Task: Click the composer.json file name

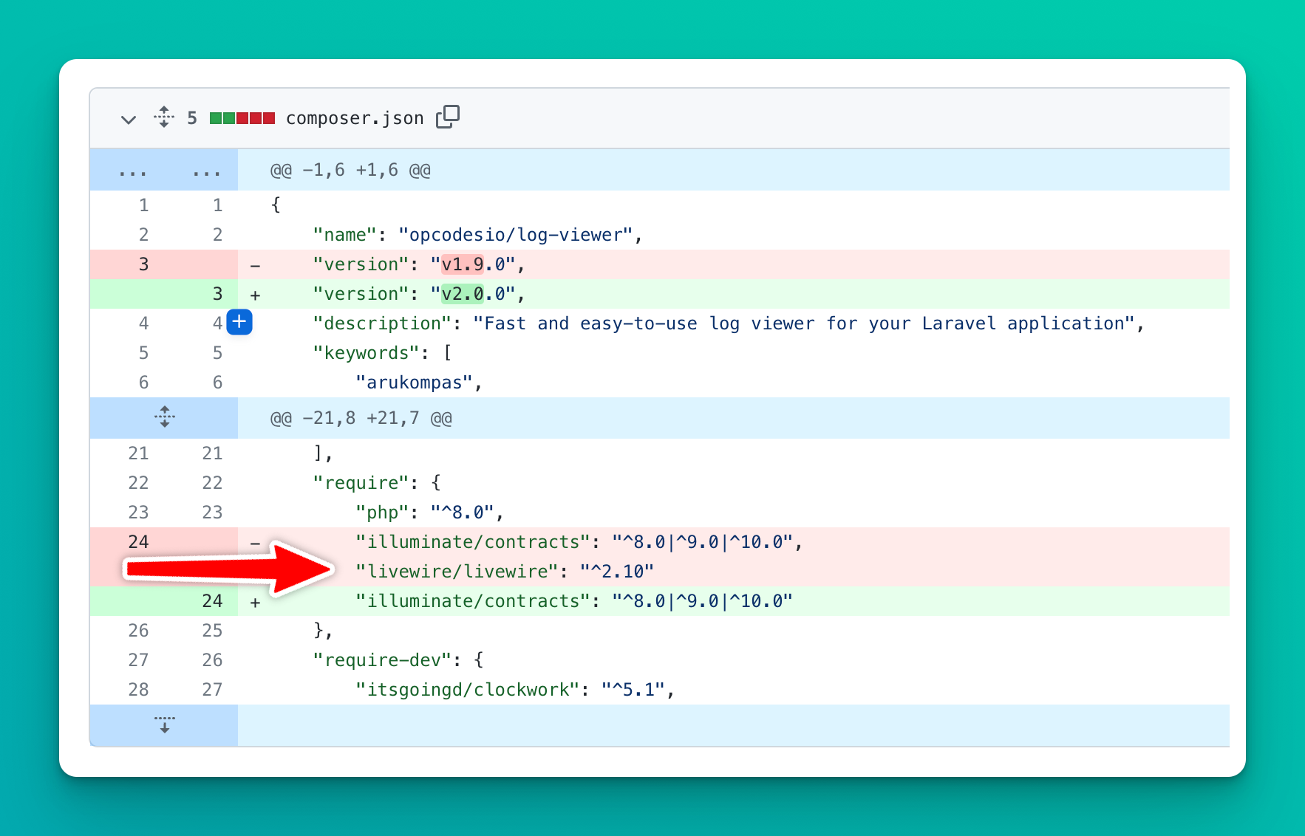Action: coord(355,118)
